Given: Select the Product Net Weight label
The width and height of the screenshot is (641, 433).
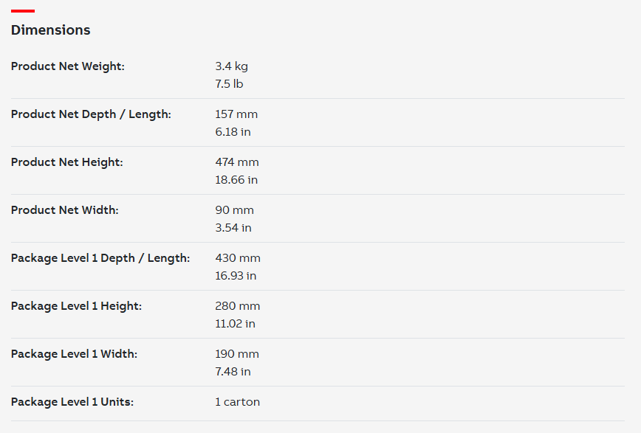Looking at the screenshot, I should pos(68,66).
